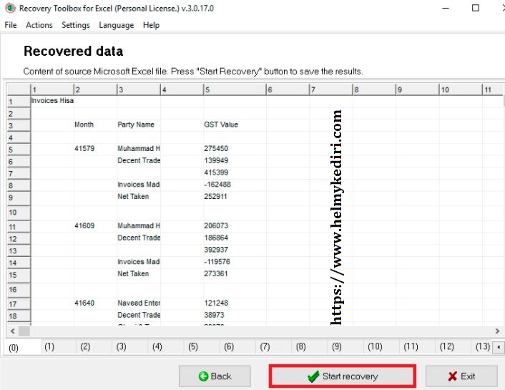Click the Recovery Toolbox app icon in the title bar

tap(10, 8)
